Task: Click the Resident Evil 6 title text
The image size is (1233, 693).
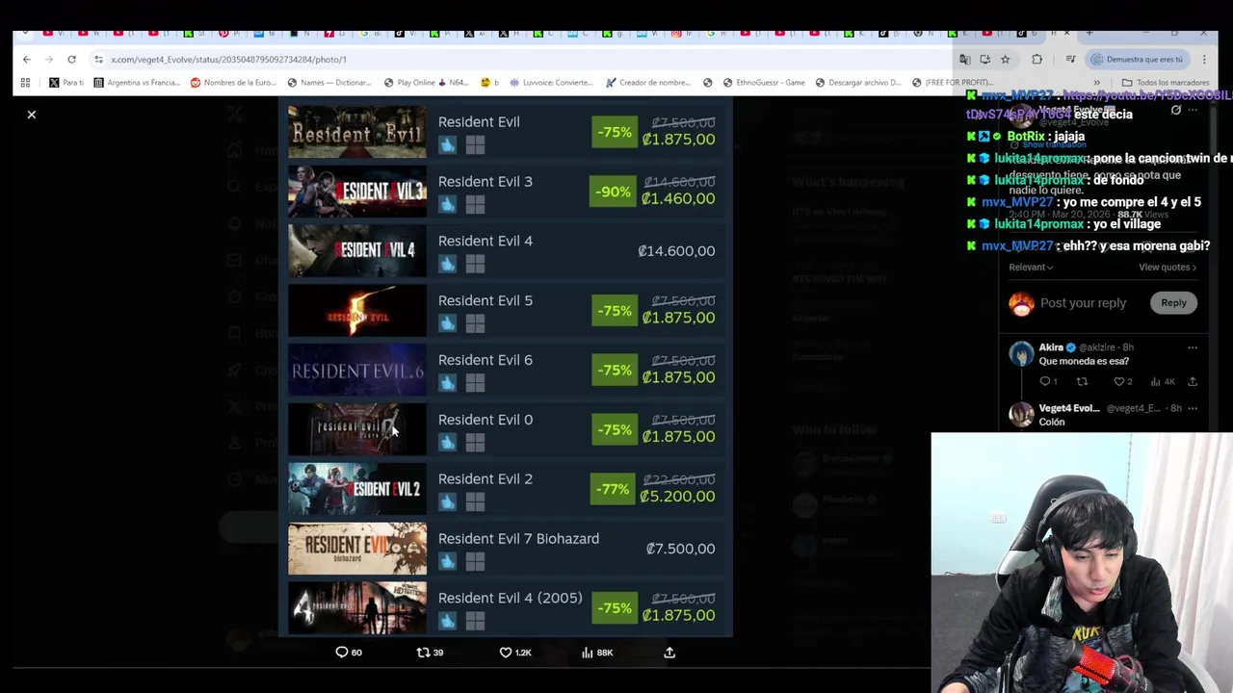Action: pyautogui.click(x=485, y=360)
